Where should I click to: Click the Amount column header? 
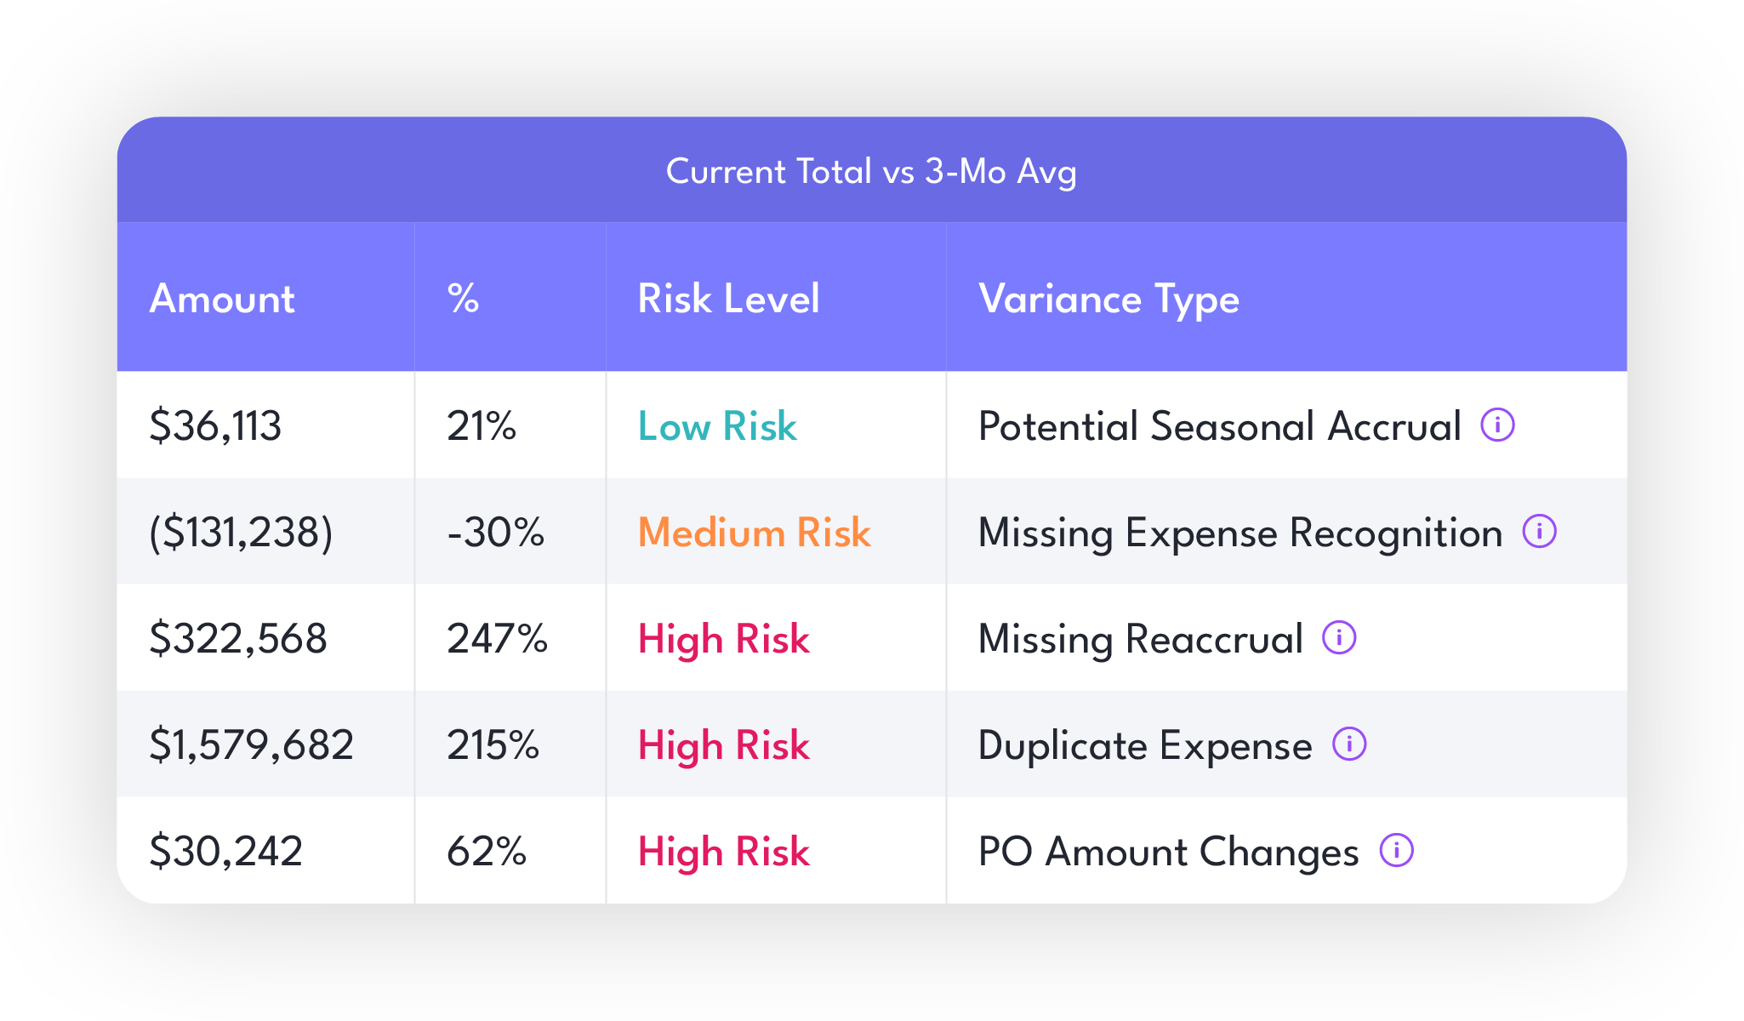coord(222,299)
